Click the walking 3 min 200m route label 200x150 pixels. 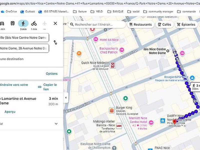[x=195, y=87]
